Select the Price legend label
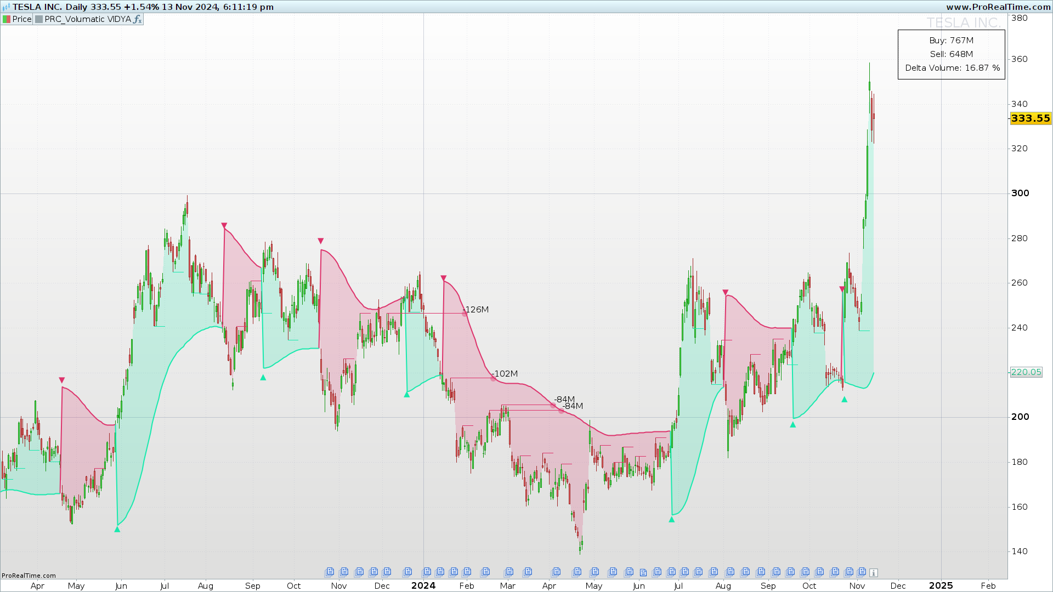1053x592 pixels. (22, 19)
